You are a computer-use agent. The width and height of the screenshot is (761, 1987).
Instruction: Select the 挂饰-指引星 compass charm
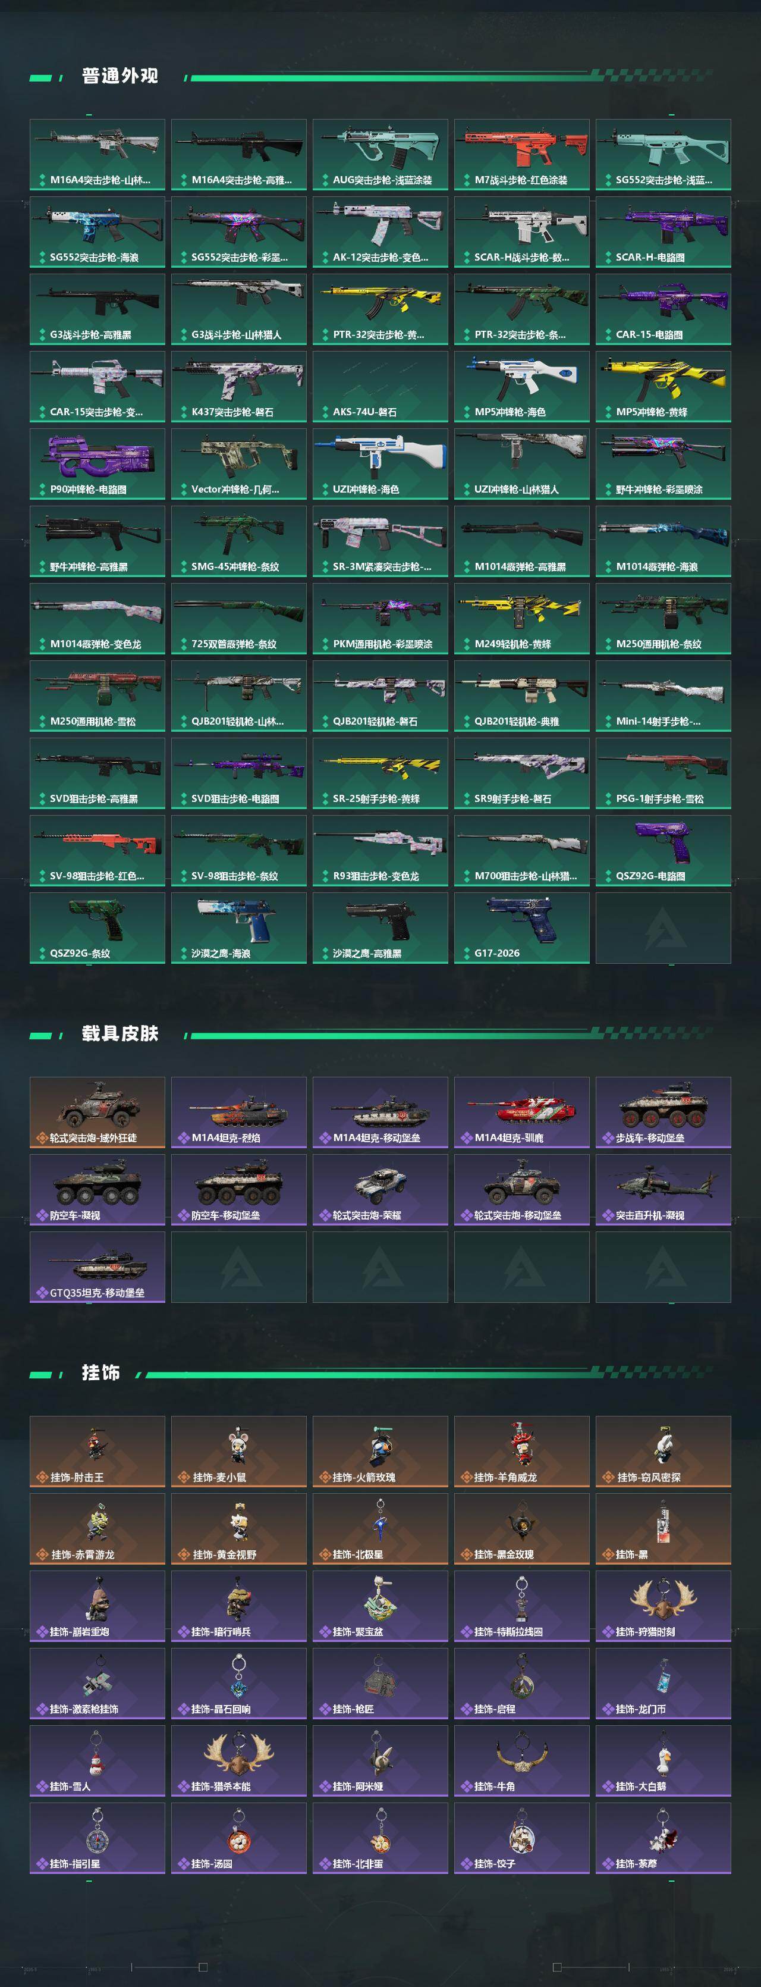pos(97,1838)
